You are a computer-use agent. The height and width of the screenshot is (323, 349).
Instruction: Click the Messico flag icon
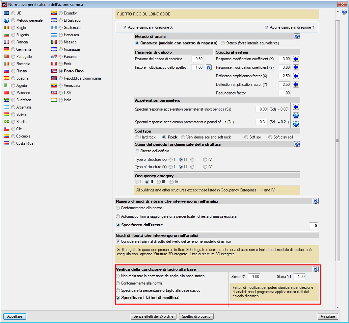coord(54,42)
